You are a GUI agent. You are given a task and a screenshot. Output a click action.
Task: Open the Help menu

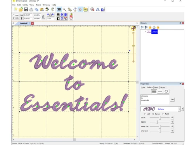[54, 5]
